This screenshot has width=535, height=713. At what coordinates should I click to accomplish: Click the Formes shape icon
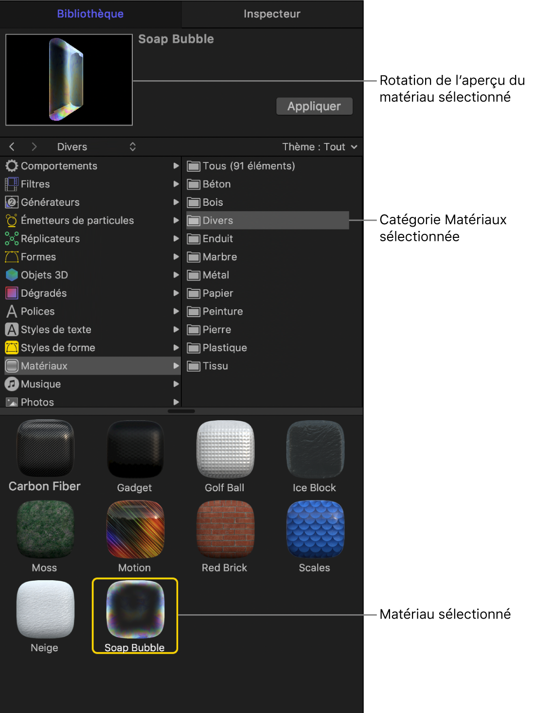click(x=12, y=257)
